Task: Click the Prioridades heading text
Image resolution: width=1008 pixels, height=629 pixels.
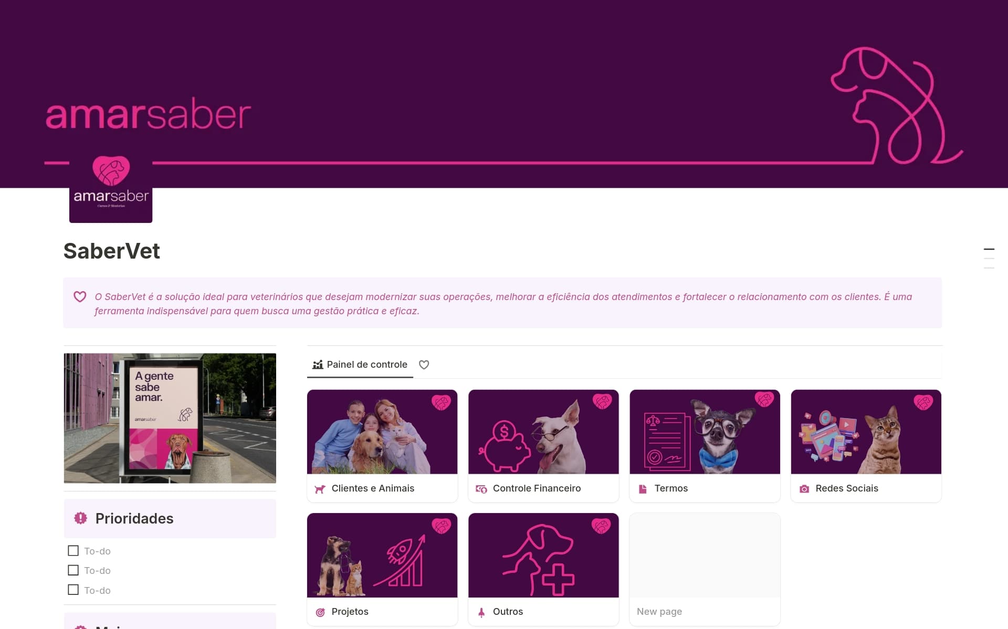Action: 134,518
